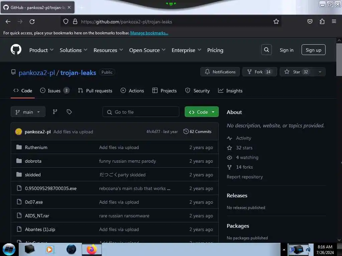Click the GitHub octocat logo
This screenshot has width=342, height=256.
[16, 49]
